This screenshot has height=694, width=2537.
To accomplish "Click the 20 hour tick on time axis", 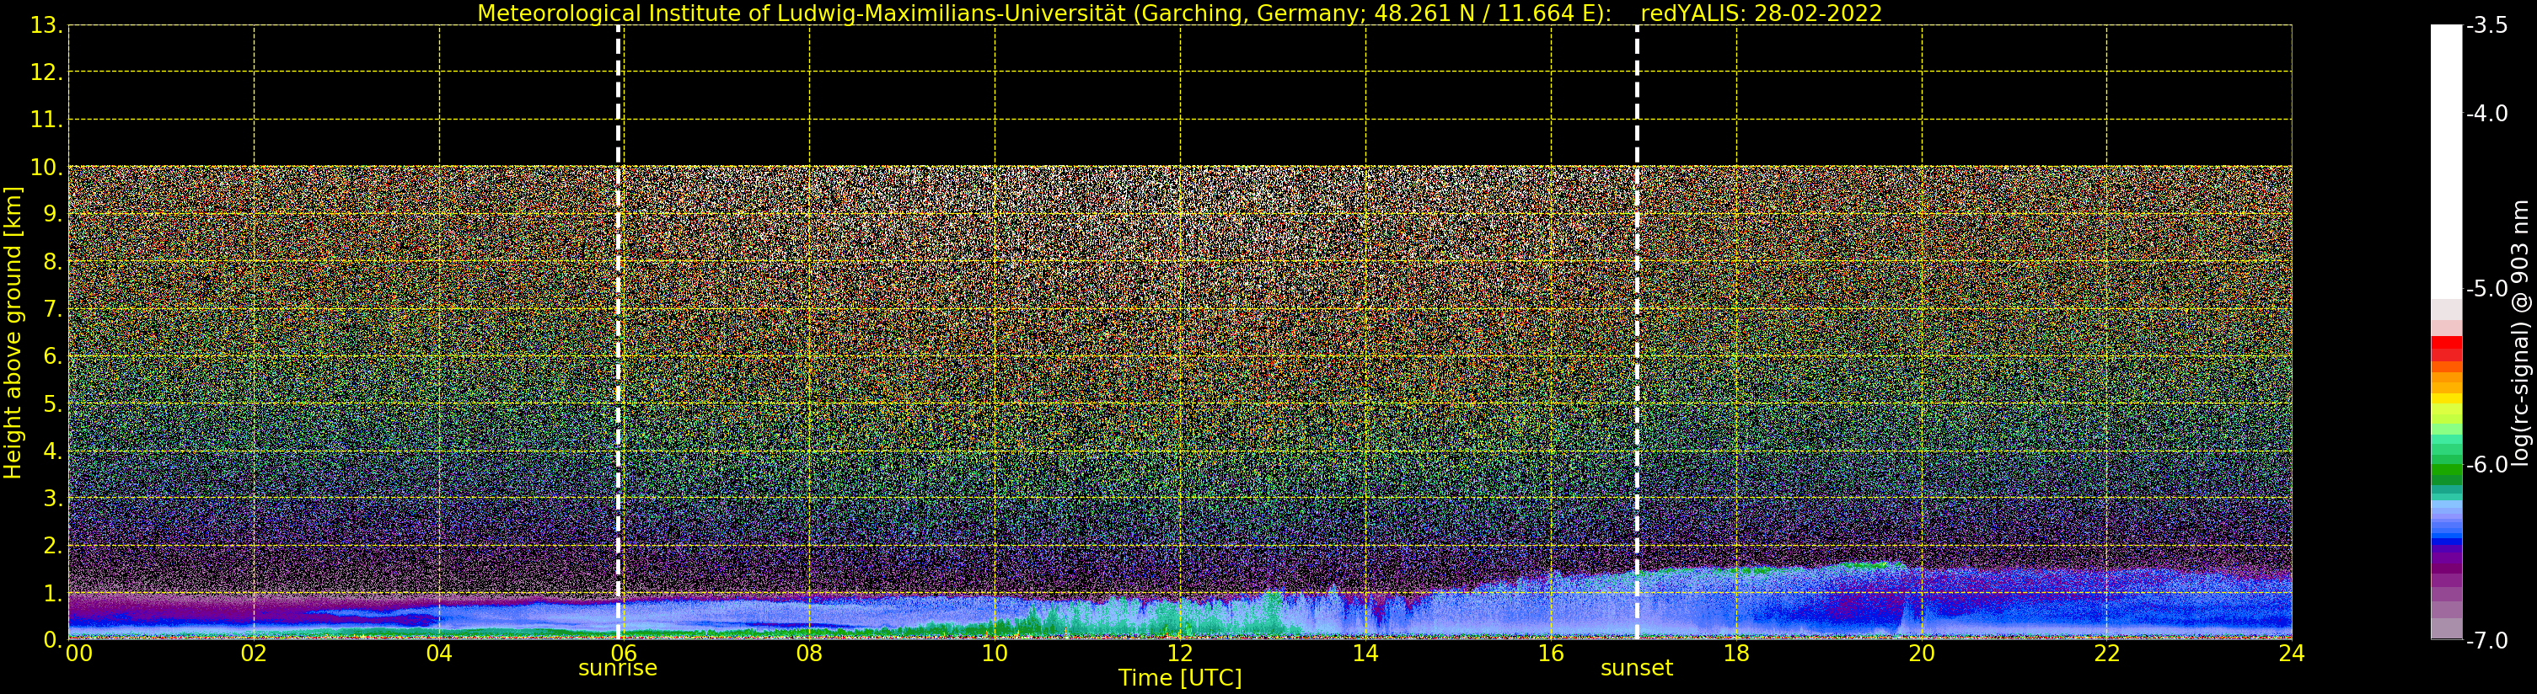I will coord(1922,653).
